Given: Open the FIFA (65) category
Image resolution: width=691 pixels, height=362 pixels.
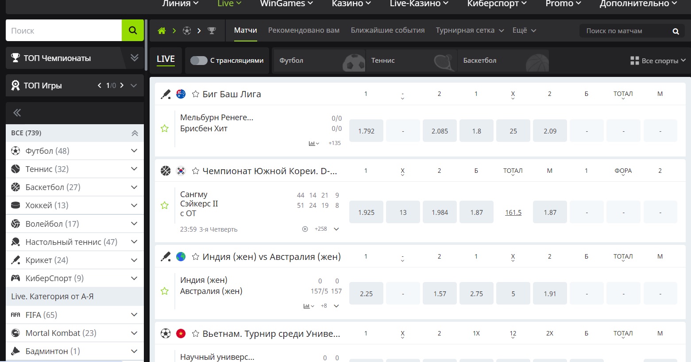Looking at the screenshot, I should [75, 315].
